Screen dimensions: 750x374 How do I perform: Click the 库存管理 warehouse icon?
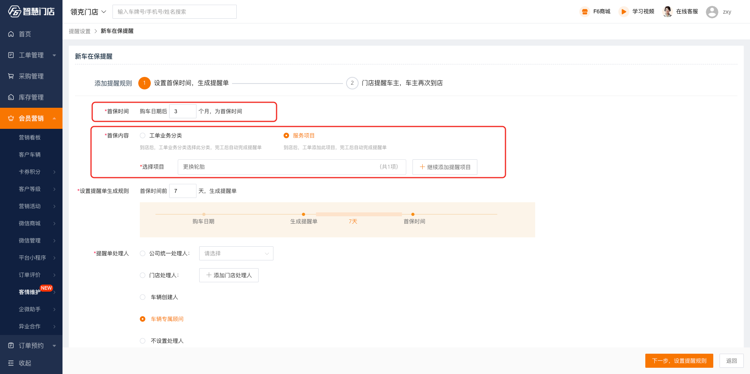click(11, 97)
